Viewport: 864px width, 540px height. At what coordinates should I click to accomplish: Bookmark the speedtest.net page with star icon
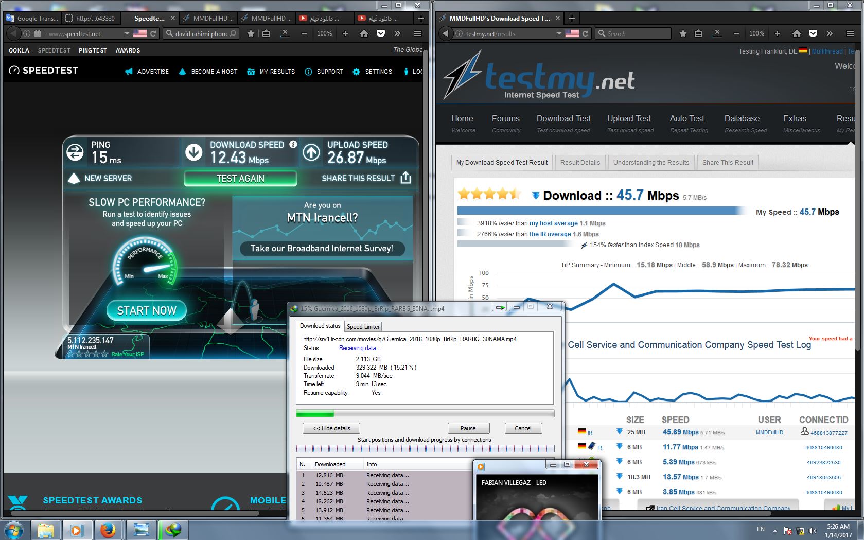tap(251, 33)
